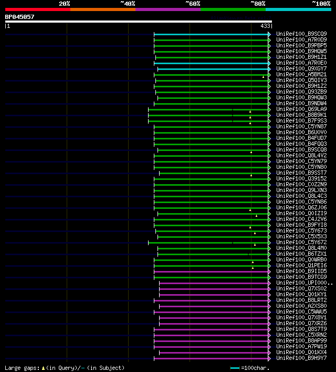Screen dimensions: 336x372
Task: Click the '~100%' percentage label
Action: tap(321, 4)
